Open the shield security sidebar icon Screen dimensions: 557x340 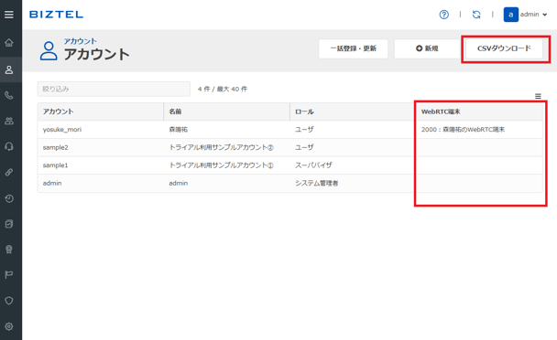9,301
